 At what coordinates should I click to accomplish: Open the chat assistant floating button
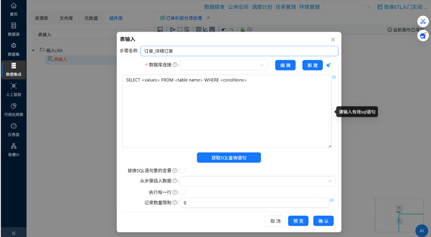coord(423,35)
